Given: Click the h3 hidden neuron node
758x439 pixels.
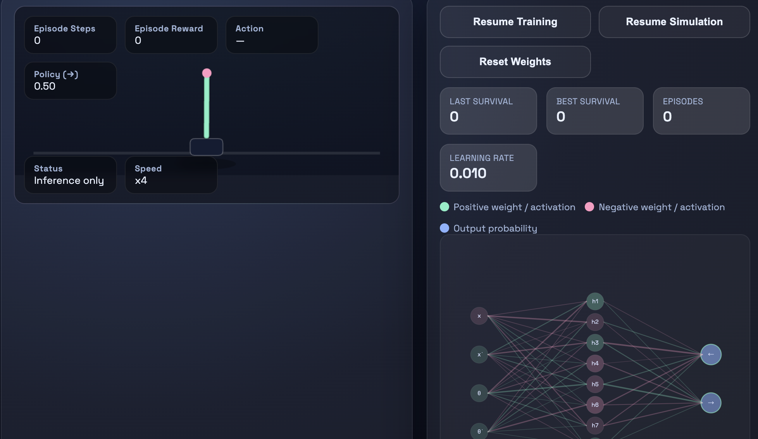Looking at the screenshot, I should (595, 343).
